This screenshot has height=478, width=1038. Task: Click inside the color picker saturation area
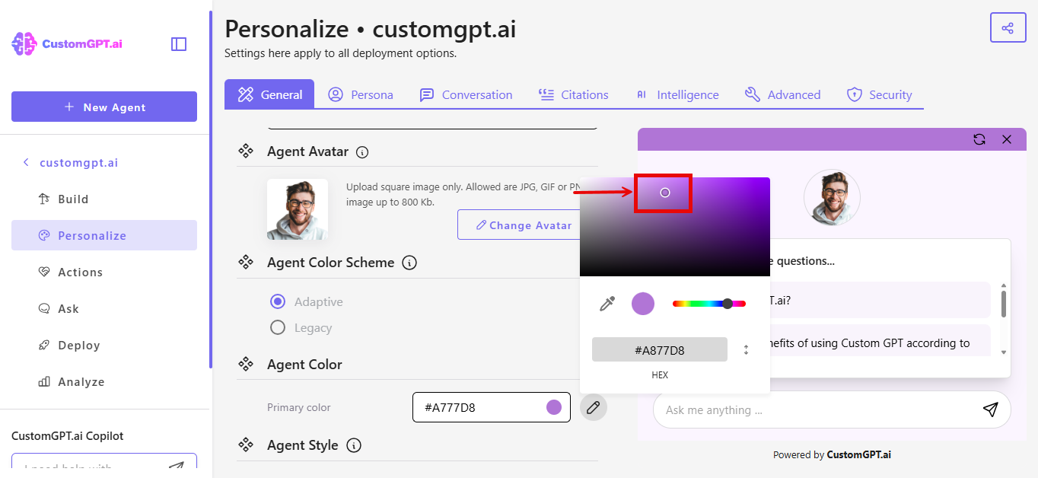675,227
